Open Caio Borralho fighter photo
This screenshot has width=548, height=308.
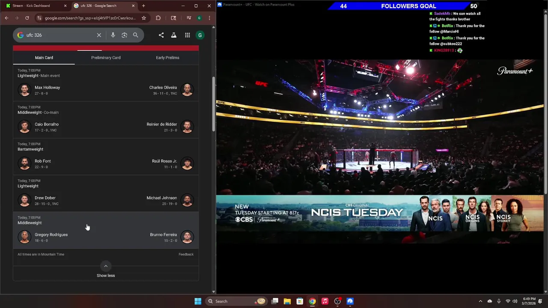click(x=24, y=127)
